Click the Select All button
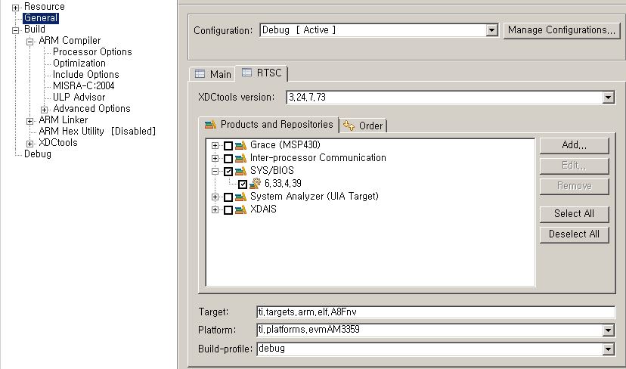 click(x=574, y=214)
